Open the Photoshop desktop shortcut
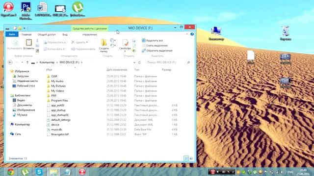Viewport: 314px width, 176px height. 26,11
